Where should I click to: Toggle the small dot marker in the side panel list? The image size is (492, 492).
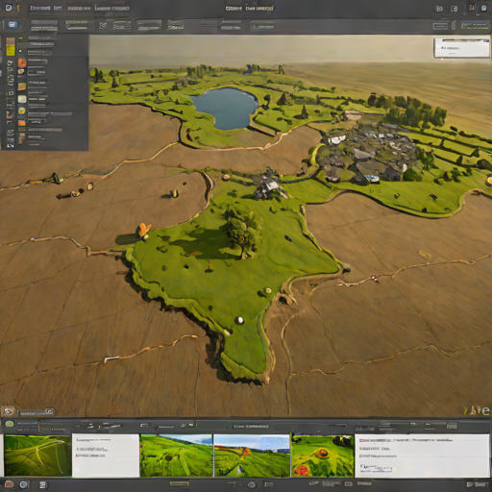pos(20,51)
